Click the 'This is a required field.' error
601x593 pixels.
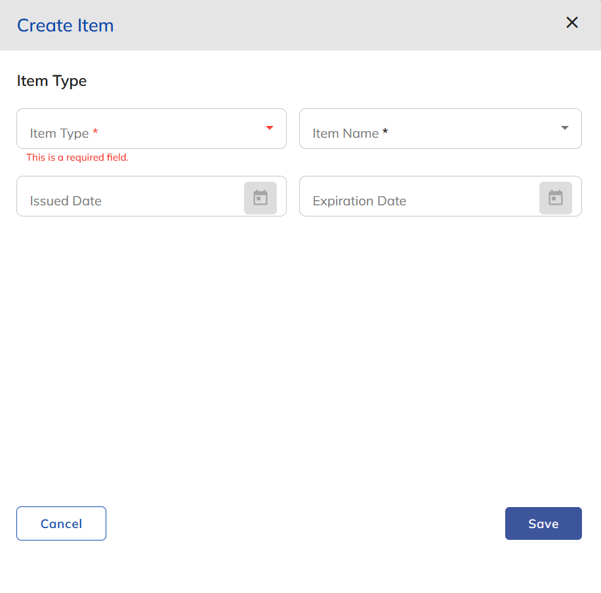point(77,158)
